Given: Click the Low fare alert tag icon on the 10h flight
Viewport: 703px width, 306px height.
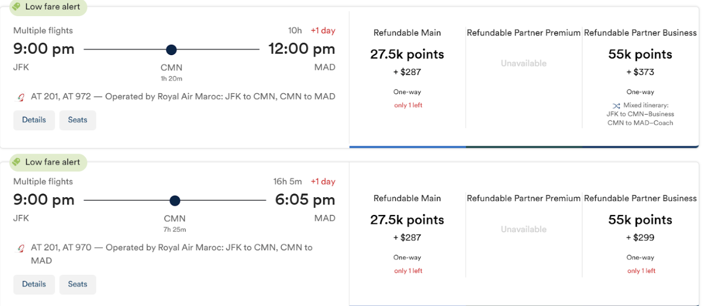Looking at the screenshot, I should 17,7.
